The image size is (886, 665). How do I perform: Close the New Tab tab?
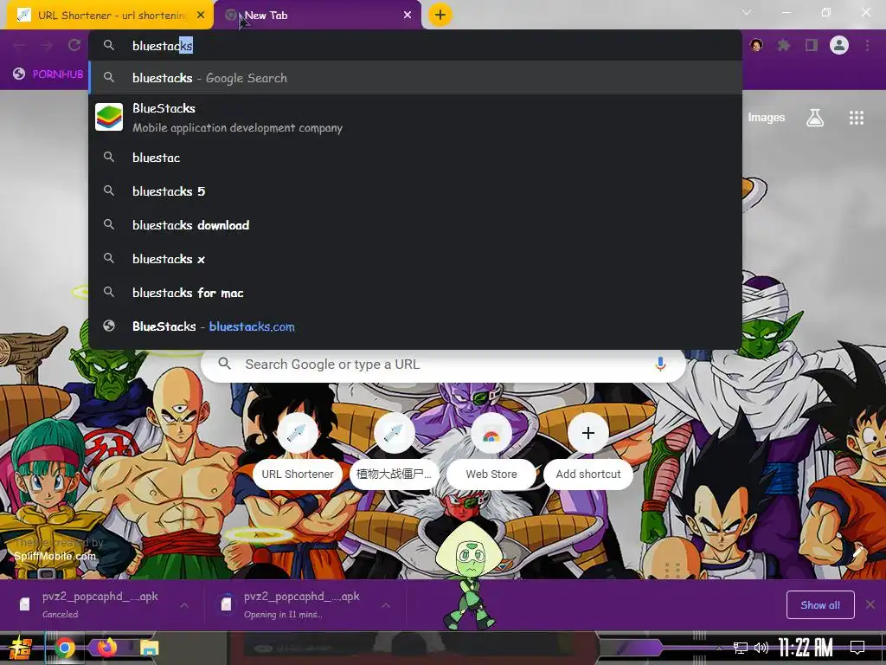coord(408,16)
